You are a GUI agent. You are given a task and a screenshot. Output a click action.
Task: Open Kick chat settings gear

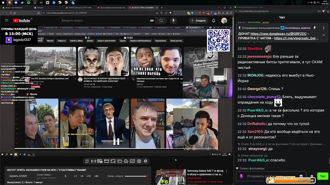coord(312,176)
